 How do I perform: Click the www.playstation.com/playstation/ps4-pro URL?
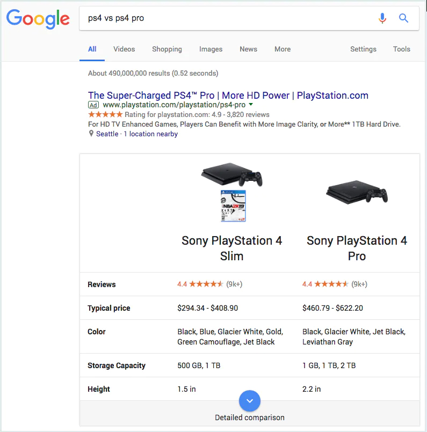tap(174, 105)
